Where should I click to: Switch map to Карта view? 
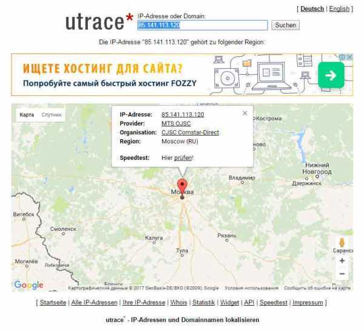[27, 115]
